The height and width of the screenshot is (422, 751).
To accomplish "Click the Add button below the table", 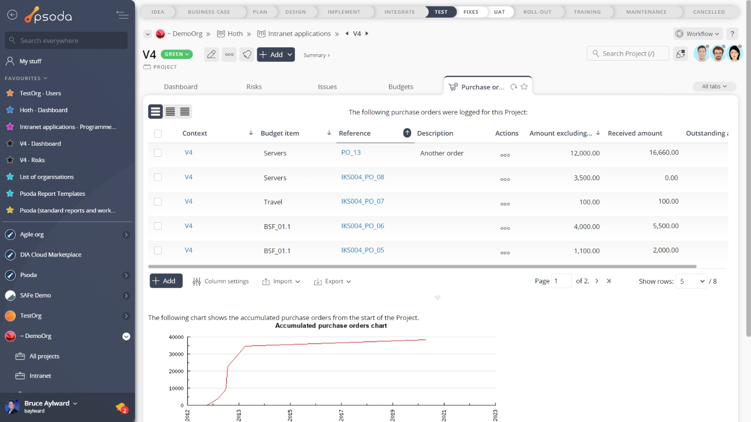I will [x=166, y=281].
